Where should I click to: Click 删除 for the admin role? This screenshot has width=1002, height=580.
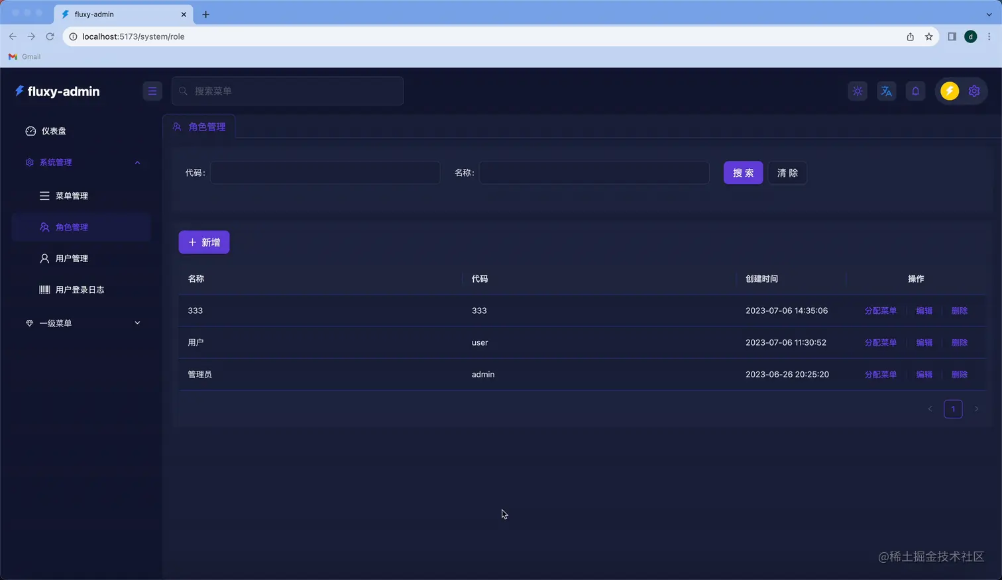(x=960, y=374)
